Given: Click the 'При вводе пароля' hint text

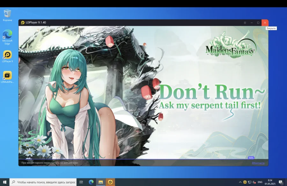Looking at the screenshot, I should (49, 163).
